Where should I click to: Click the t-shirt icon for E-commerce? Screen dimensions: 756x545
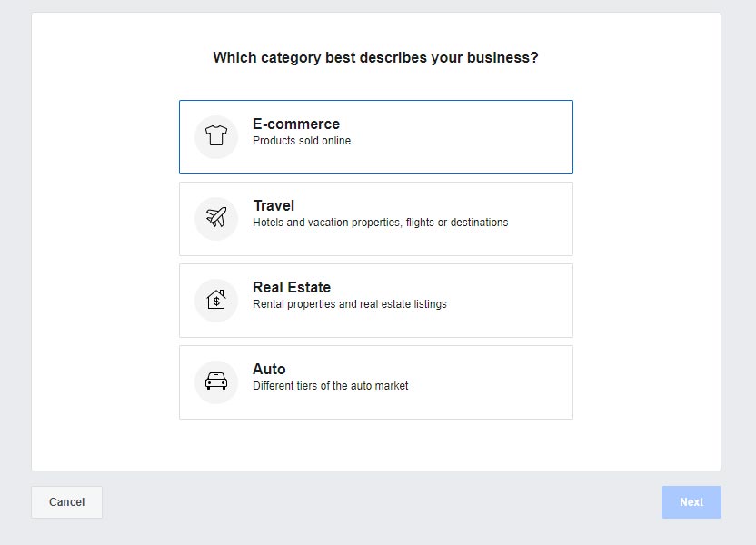pos(216,136)
